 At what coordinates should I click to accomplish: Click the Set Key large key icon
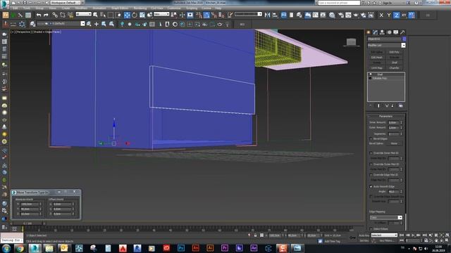[x=352, y=238]
